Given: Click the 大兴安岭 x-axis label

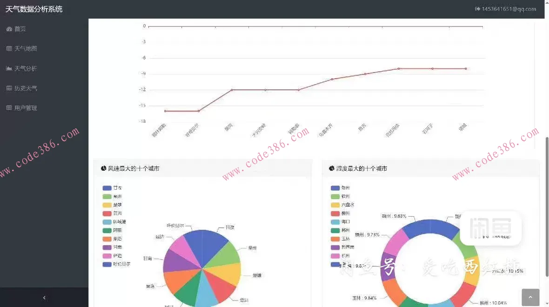Looking at the screenshot, I should (x=259, y=130).
